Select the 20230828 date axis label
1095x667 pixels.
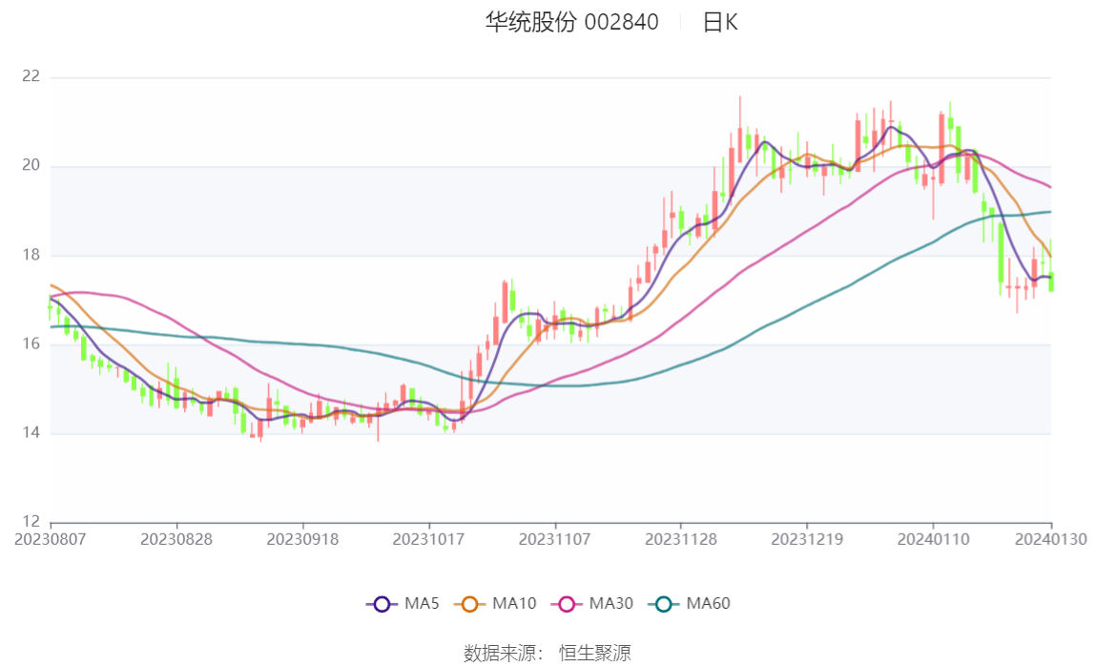[x=176, y=540]
